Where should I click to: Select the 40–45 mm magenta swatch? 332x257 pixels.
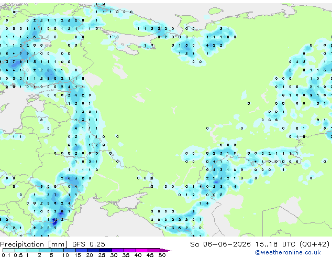142,250
